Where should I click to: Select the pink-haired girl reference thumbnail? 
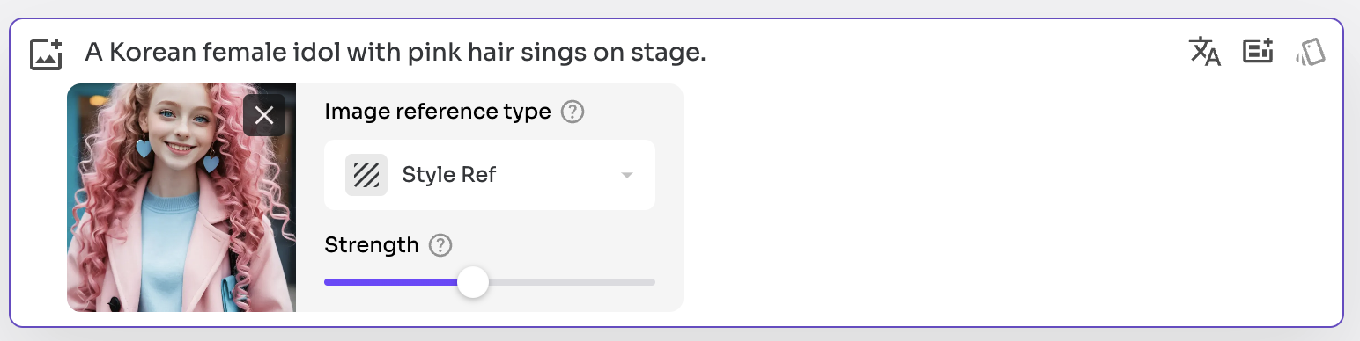coord(181,198)
